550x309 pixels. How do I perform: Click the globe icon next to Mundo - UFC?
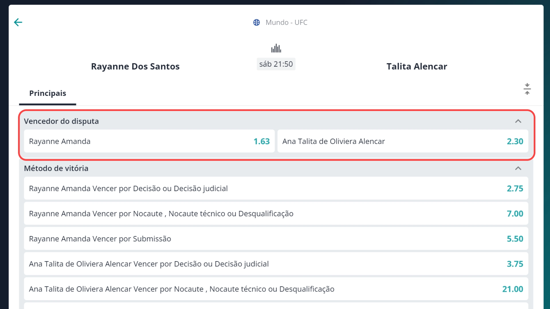coord(257,22)
